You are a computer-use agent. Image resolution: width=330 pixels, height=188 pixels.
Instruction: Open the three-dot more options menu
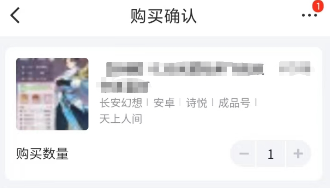tap(309, 15)
